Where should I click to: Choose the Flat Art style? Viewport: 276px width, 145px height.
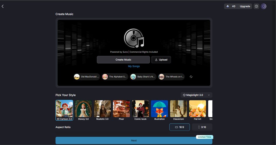tap(197, 110)
